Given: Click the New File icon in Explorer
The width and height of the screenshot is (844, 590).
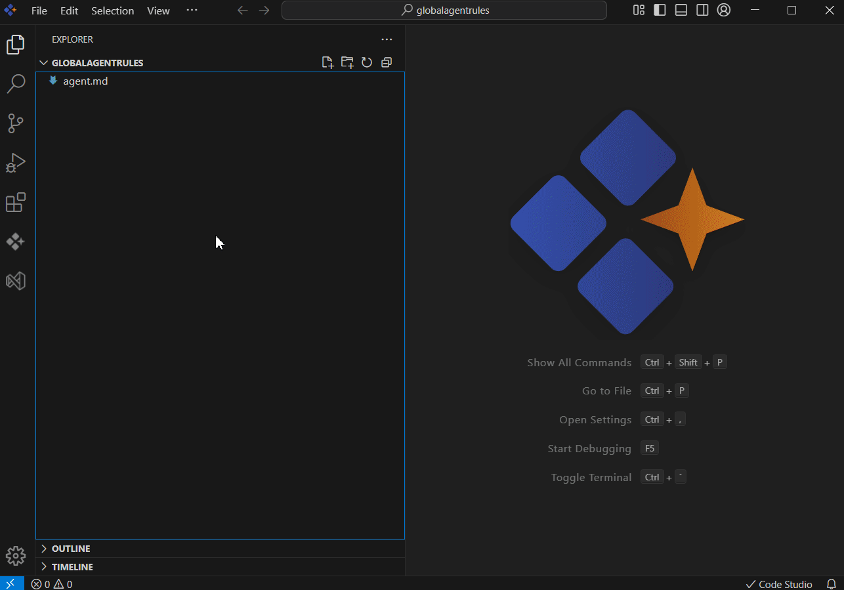Looking at the screenshot, I should pyautogui.click(x=327, y=62).
